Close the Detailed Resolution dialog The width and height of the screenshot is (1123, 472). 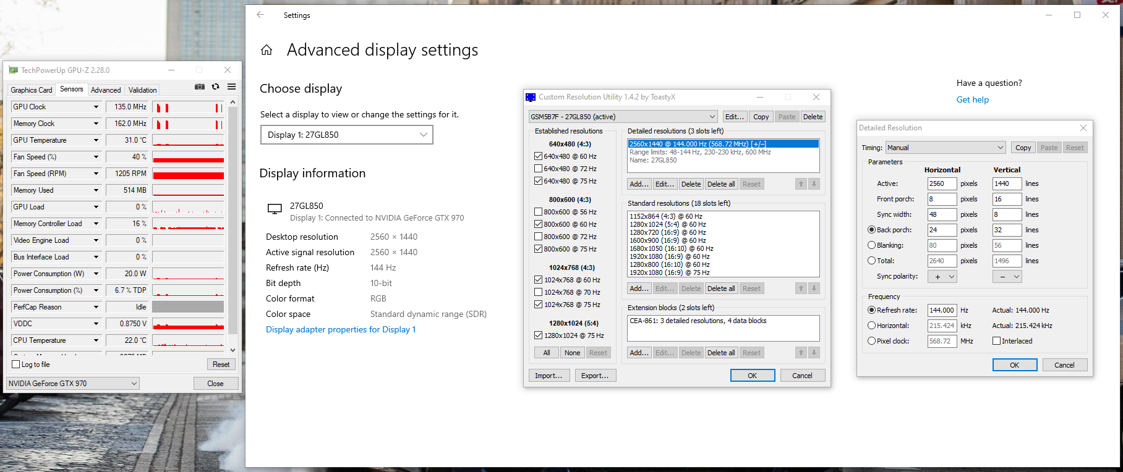pos(1083,128)
